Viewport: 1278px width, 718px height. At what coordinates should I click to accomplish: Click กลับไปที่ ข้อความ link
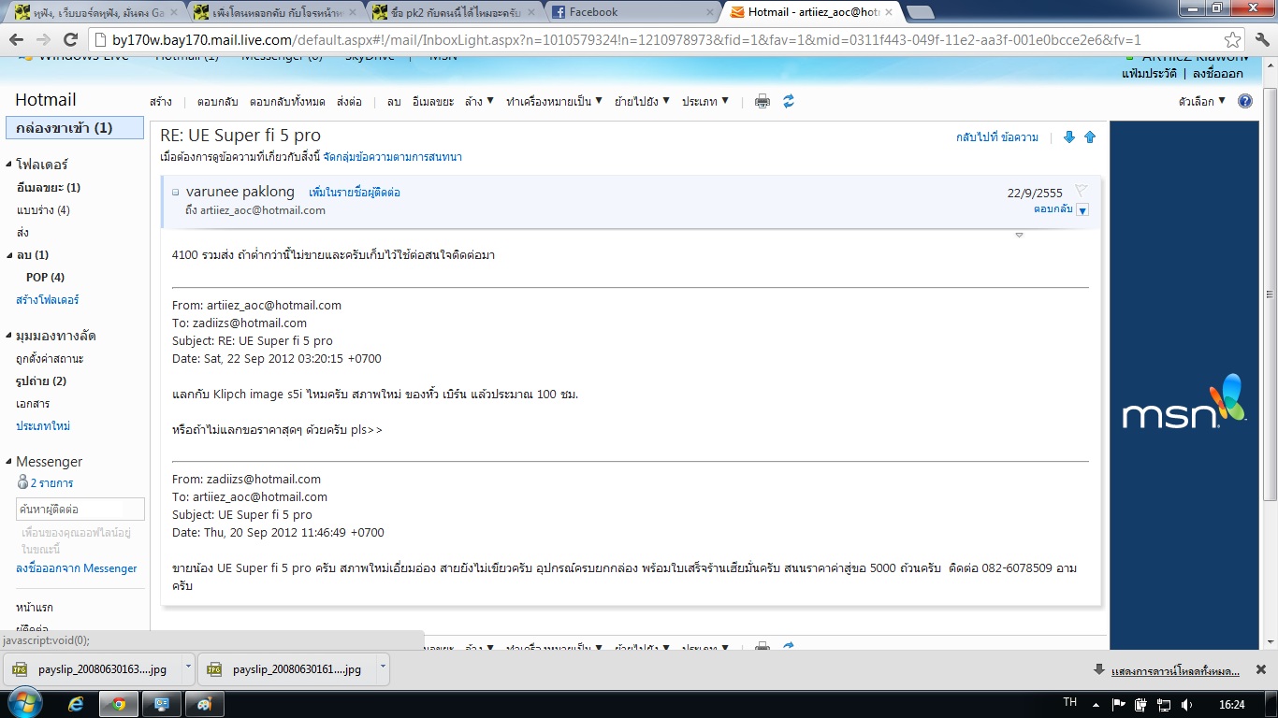[997, 137]
